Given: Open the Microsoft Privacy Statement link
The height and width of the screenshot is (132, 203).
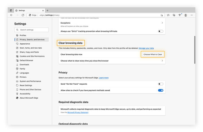Looking at the screenshot, I should coord(78,113).
